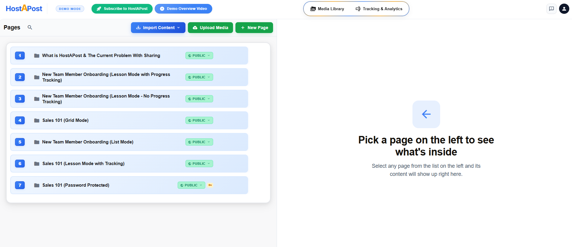Click number badge 7

click(20, 185)
